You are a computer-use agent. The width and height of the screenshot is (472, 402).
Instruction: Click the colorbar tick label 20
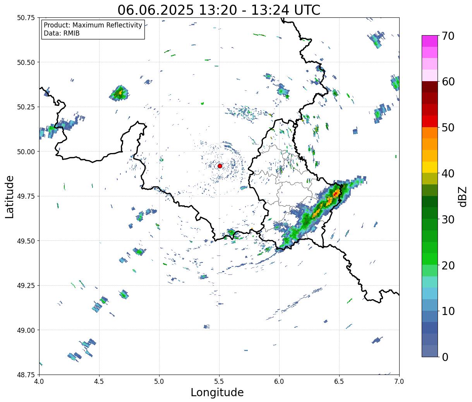[x=448, y=266]
